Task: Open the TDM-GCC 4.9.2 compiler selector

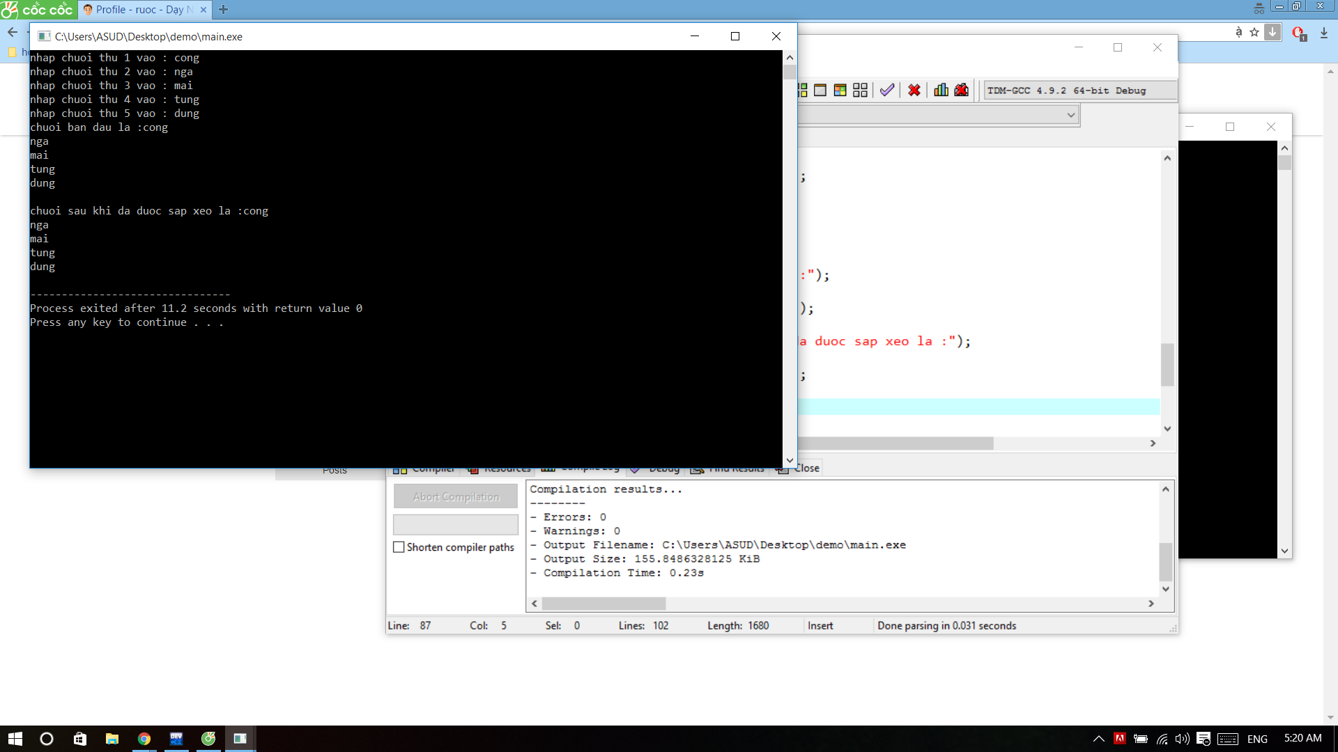Action: coord(1079,91)
